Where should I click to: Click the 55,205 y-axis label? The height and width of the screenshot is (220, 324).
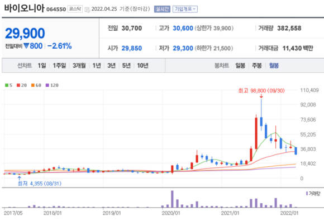[x=308, y=135]
